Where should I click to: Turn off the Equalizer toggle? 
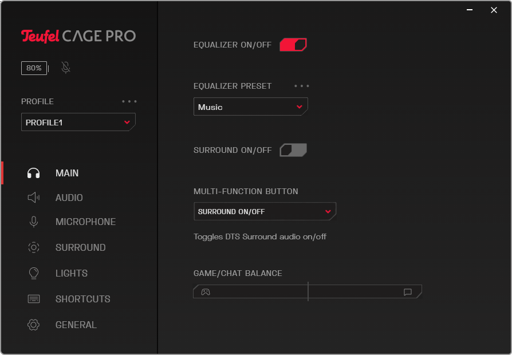293,45
